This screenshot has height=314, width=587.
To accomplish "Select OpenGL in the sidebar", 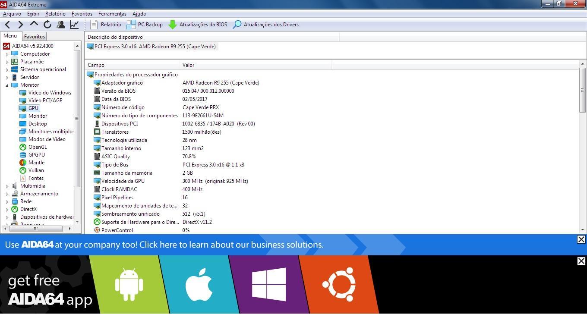I will click(x=33, y=147).
